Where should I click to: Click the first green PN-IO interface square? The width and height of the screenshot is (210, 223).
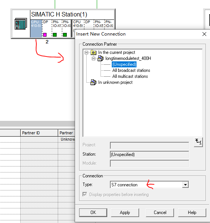click(55, 35)
